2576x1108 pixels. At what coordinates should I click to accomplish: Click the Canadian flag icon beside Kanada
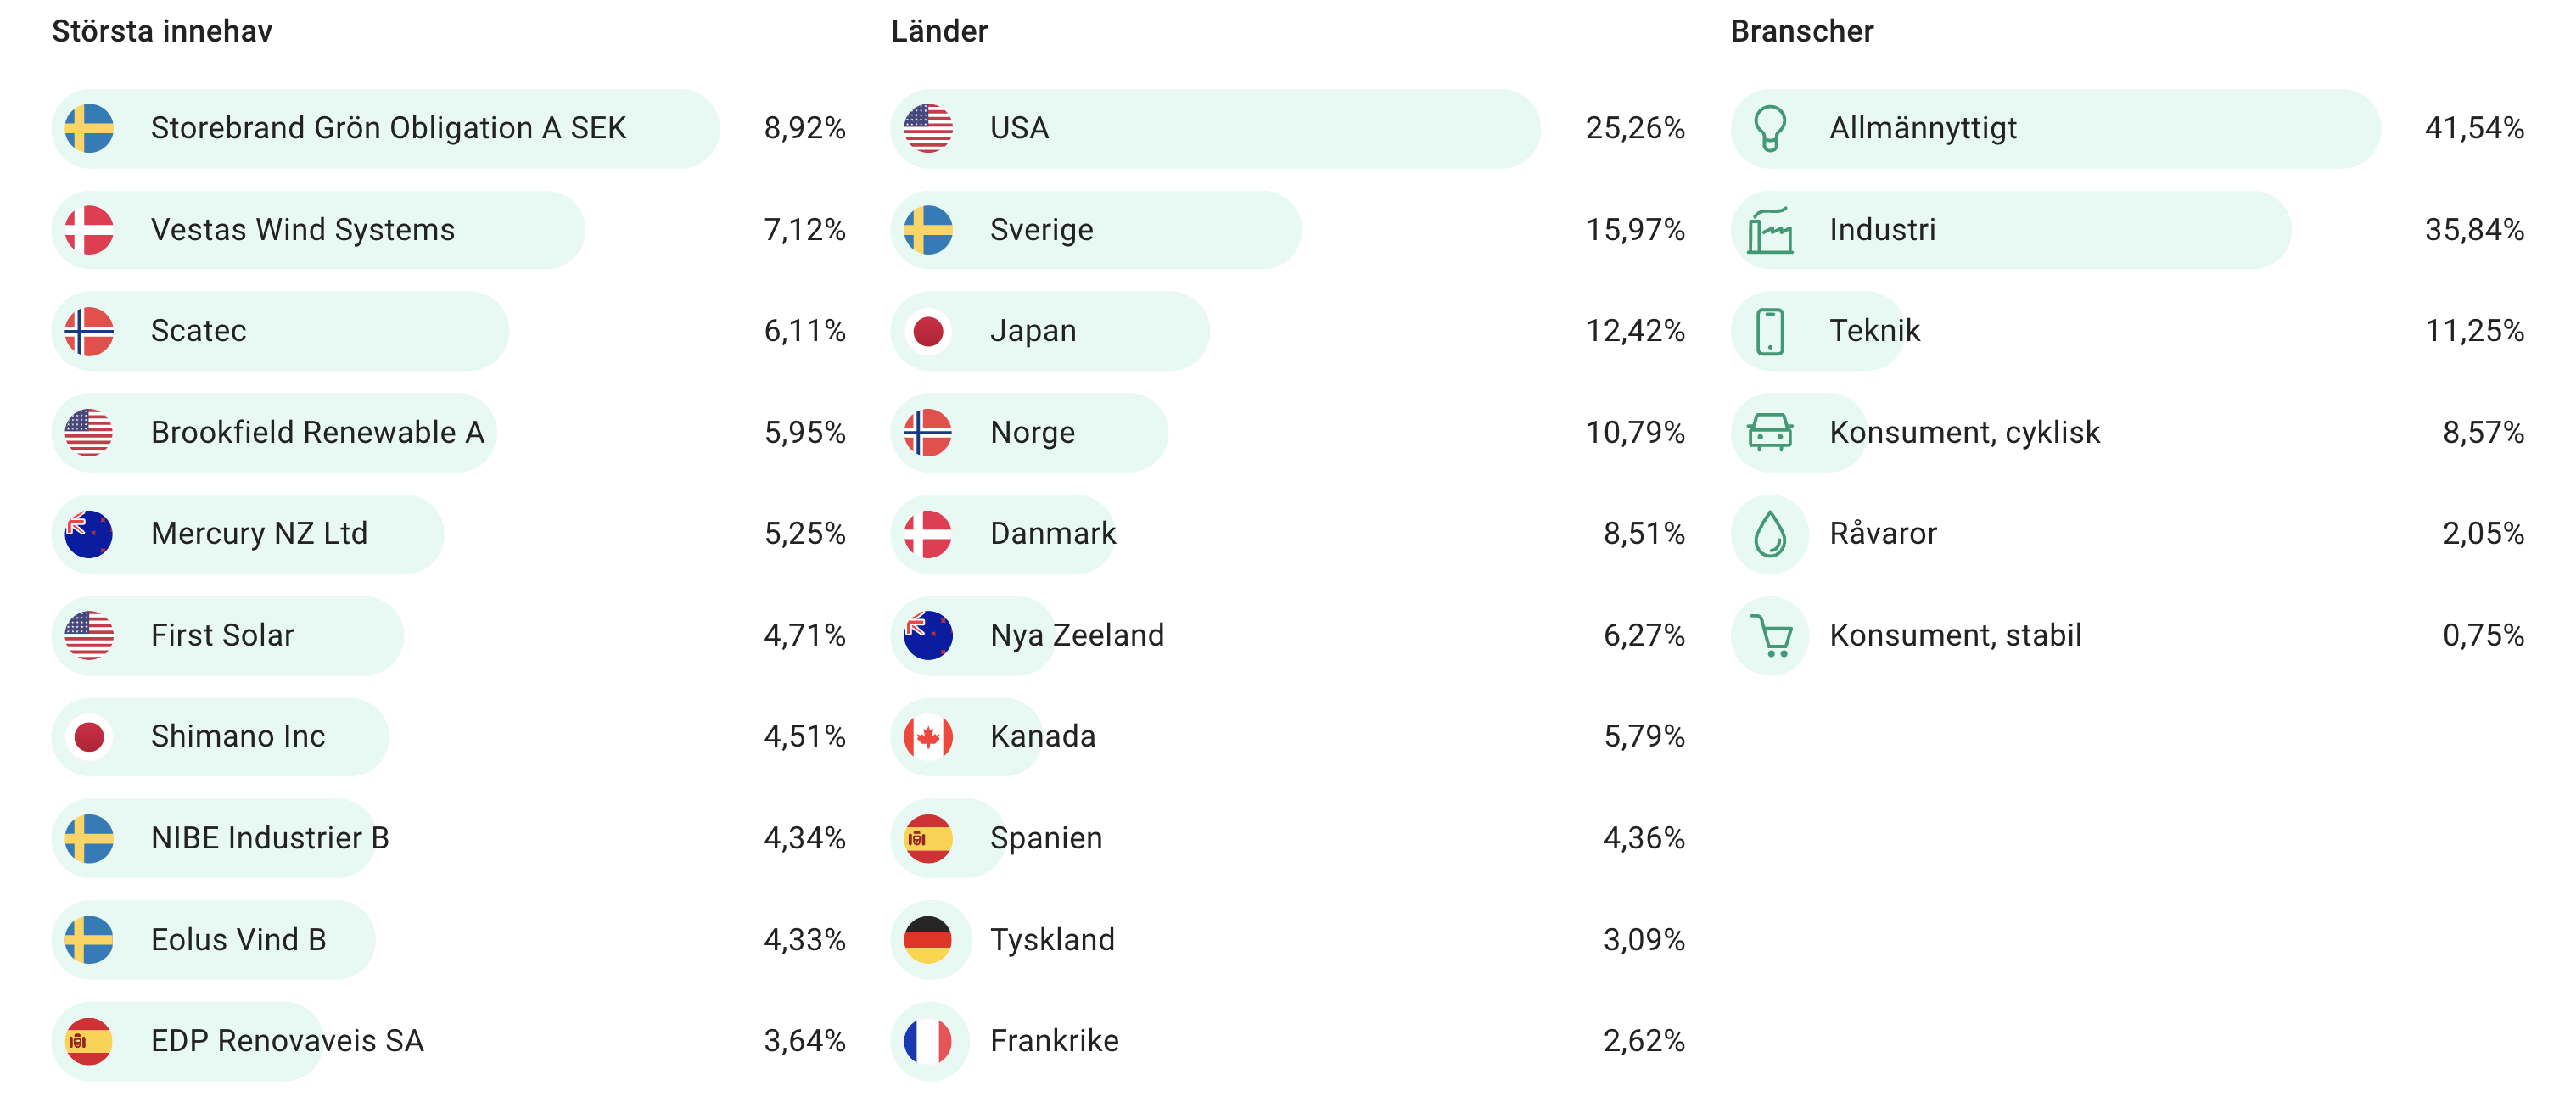(928, 737)
